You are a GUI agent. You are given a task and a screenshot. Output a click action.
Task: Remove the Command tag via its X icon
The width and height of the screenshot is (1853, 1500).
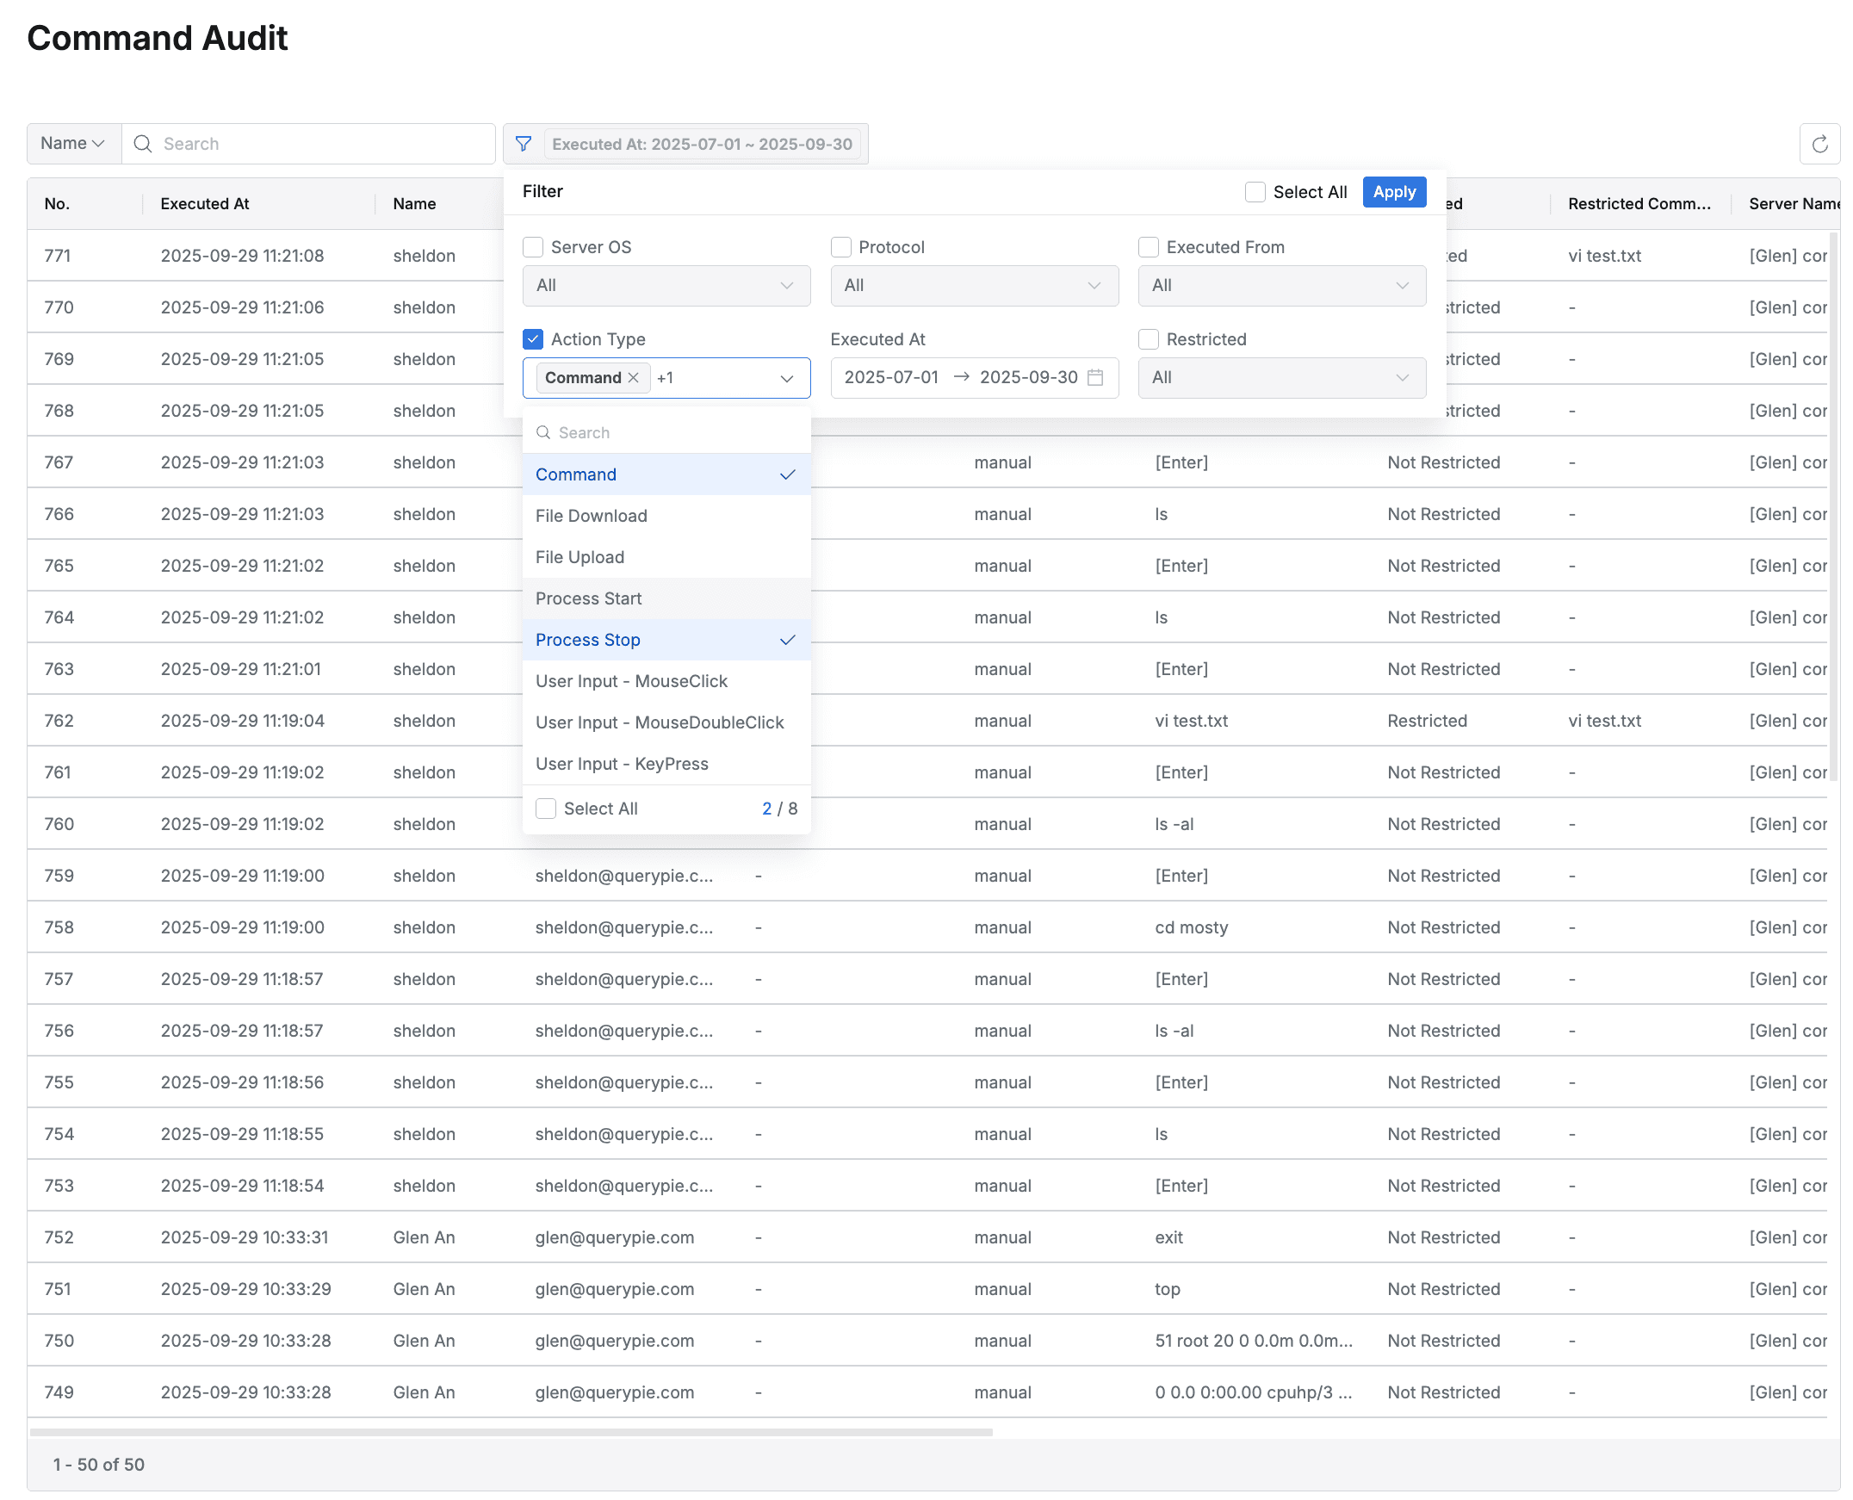633,378
